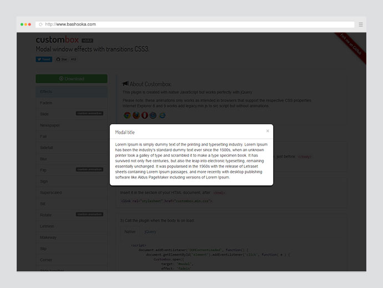Choose the Superscaled effect

coord(72,192)
